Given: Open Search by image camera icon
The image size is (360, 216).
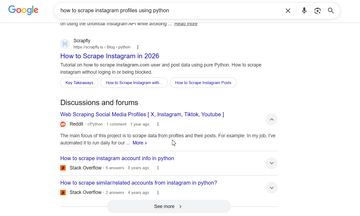Looking at the screenshot, I should click(317, 11).
